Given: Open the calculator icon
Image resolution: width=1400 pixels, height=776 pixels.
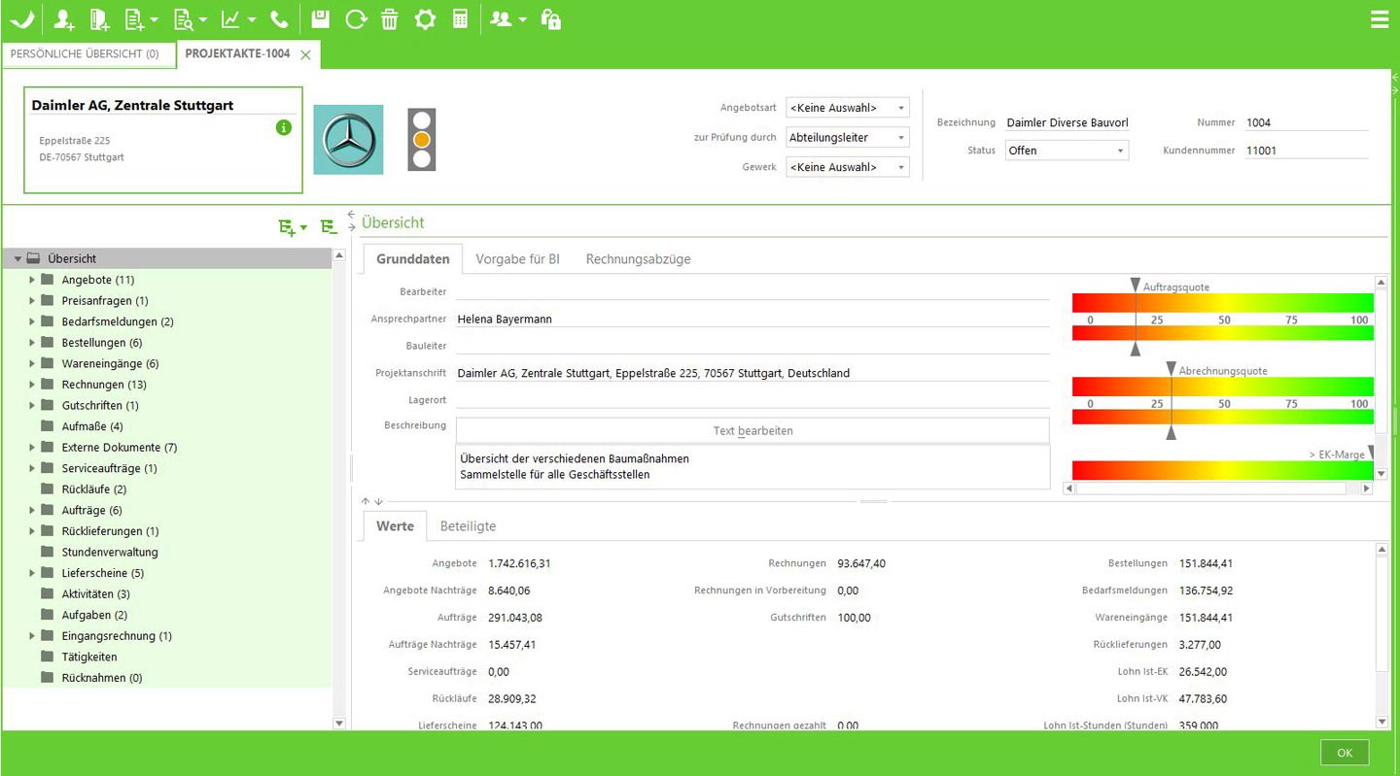Looking at the screenshot, I should pos(461,19).
